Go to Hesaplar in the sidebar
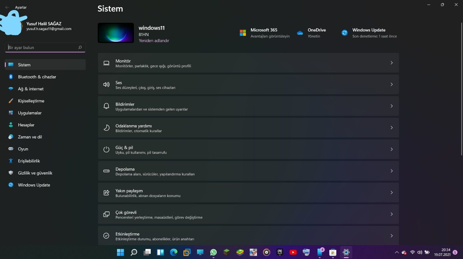 [x=26, y=125]
